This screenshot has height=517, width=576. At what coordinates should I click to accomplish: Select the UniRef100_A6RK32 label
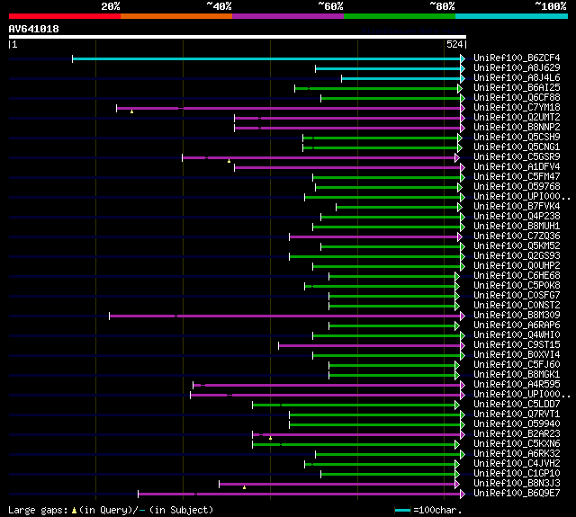point(517,454)
